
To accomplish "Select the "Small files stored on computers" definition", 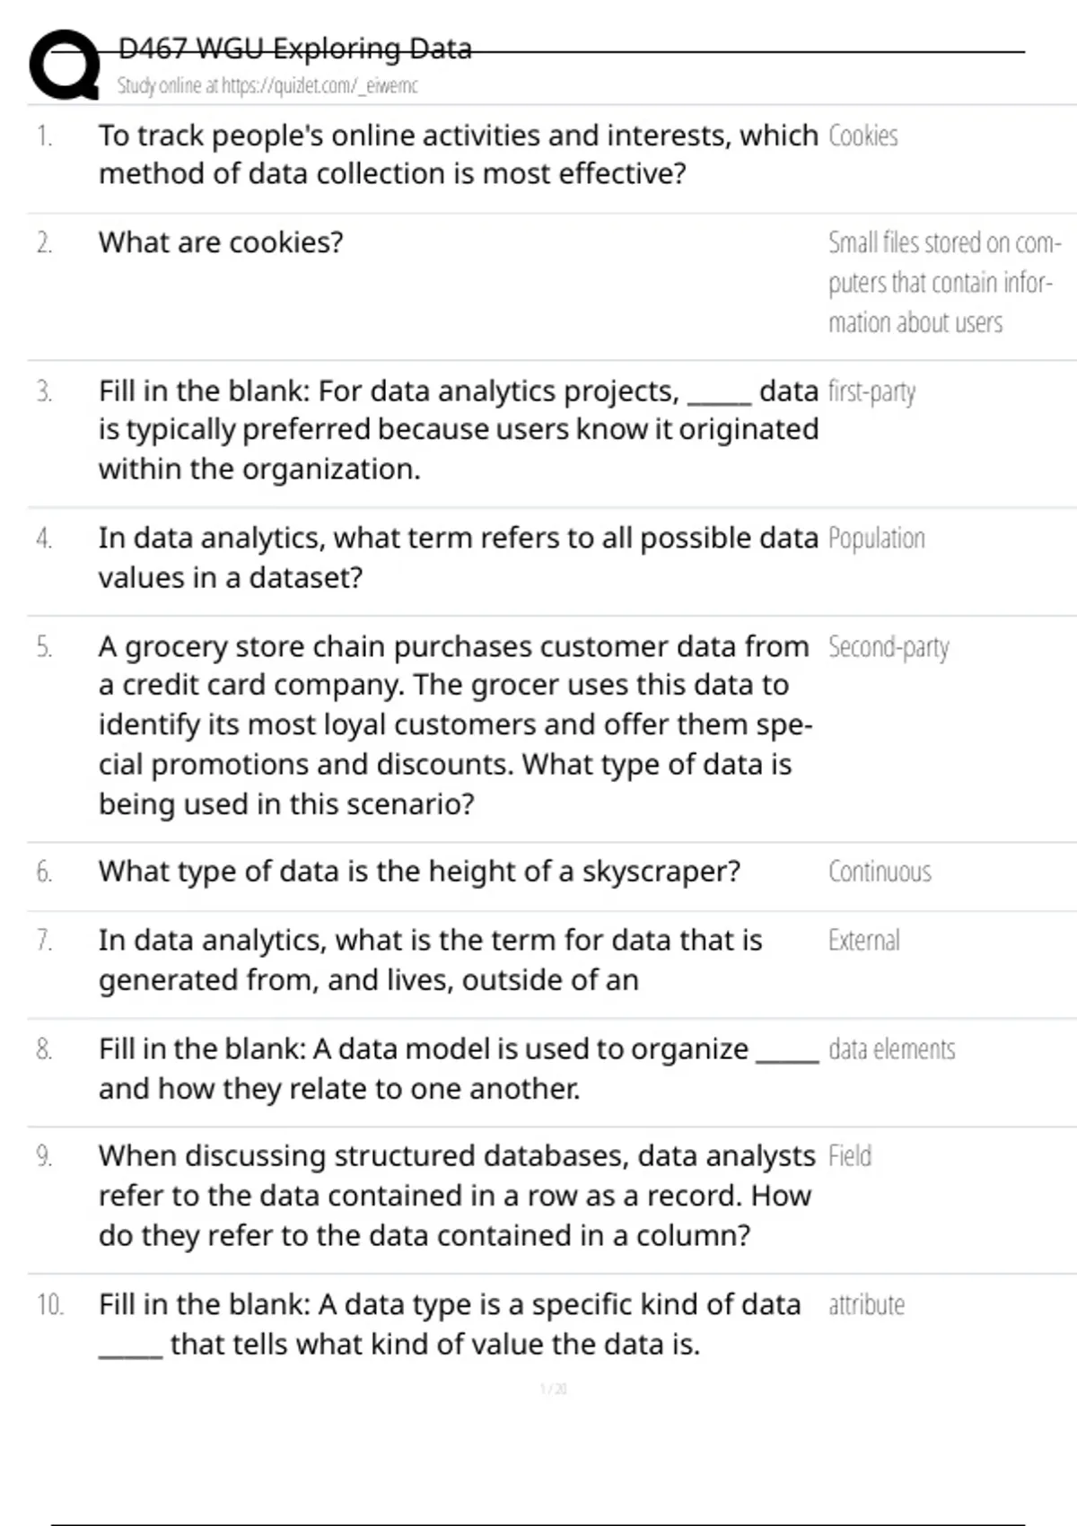I will [x=942, y=282].
